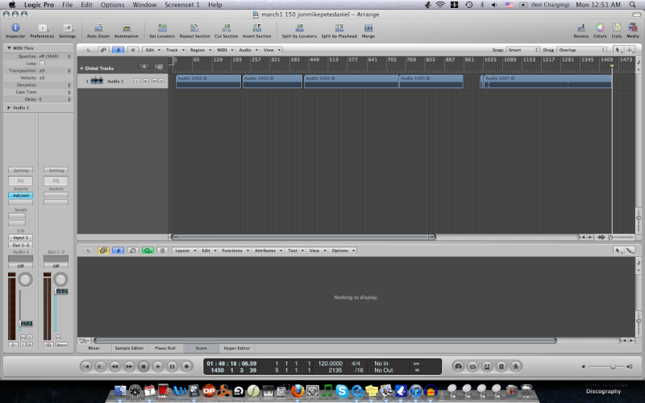Switch to the Hyper Editor tab
The image size is (645, 403).
coord(237,348)
